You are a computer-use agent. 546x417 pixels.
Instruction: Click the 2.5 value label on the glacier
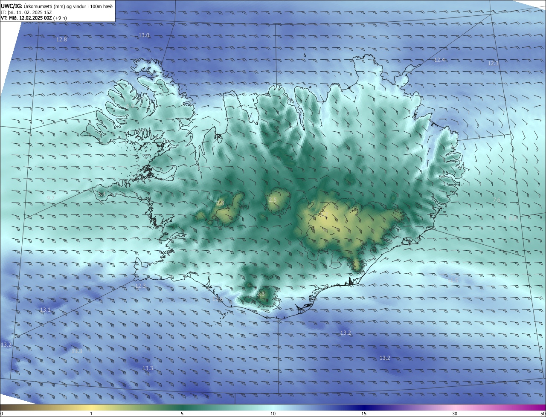273,200
